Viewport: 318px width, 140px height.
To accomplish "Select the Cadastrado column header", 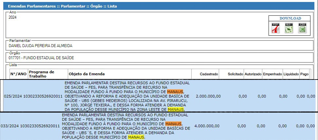I will tap(209, 74).
